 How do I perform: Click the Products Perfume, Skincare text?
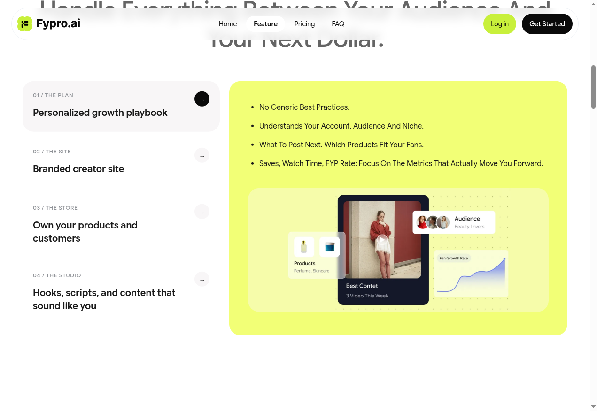coord(311,267)
